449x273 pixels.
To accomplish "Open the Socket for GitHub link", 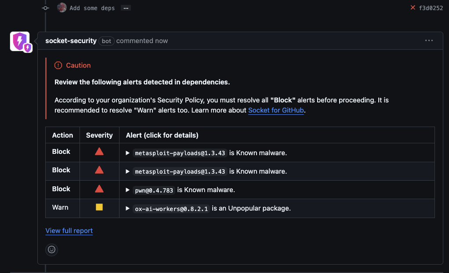I will pyautogui.click(x=276, y=110).
